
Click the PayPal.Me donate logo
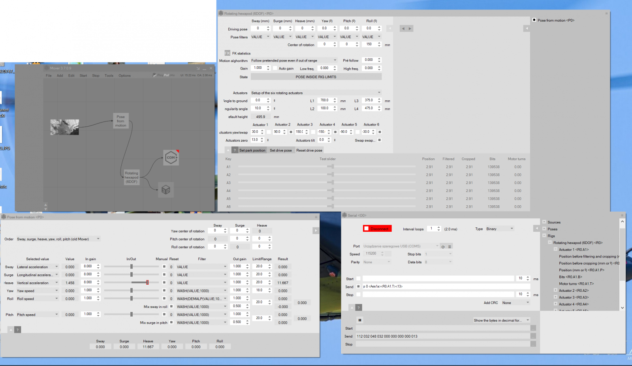(164, 75)
